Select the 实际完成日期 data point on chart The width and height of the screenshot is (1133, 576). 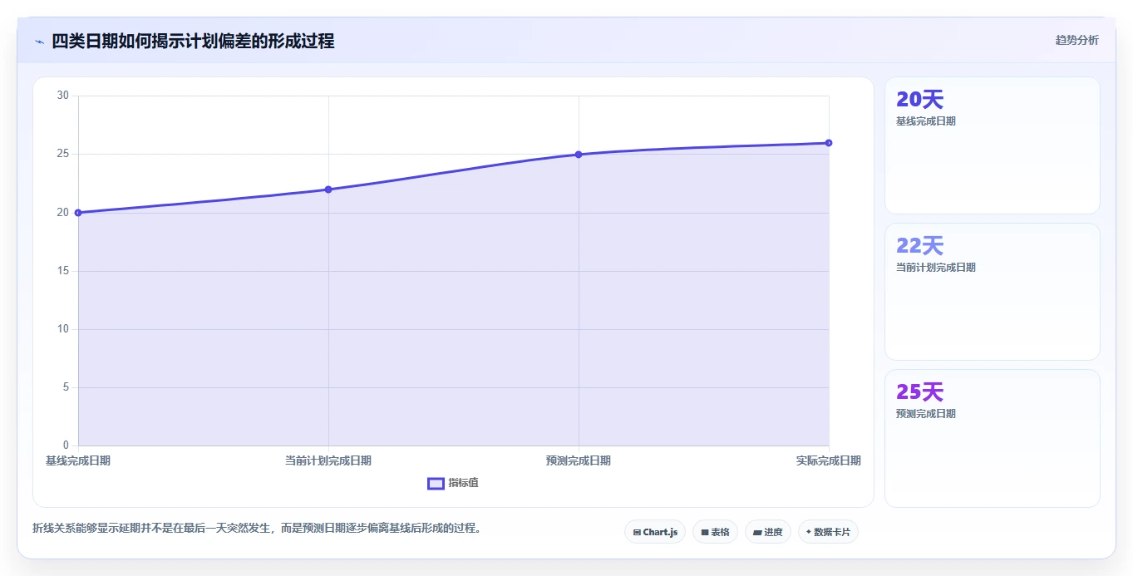pyautogui.click(x=829, y=143)
